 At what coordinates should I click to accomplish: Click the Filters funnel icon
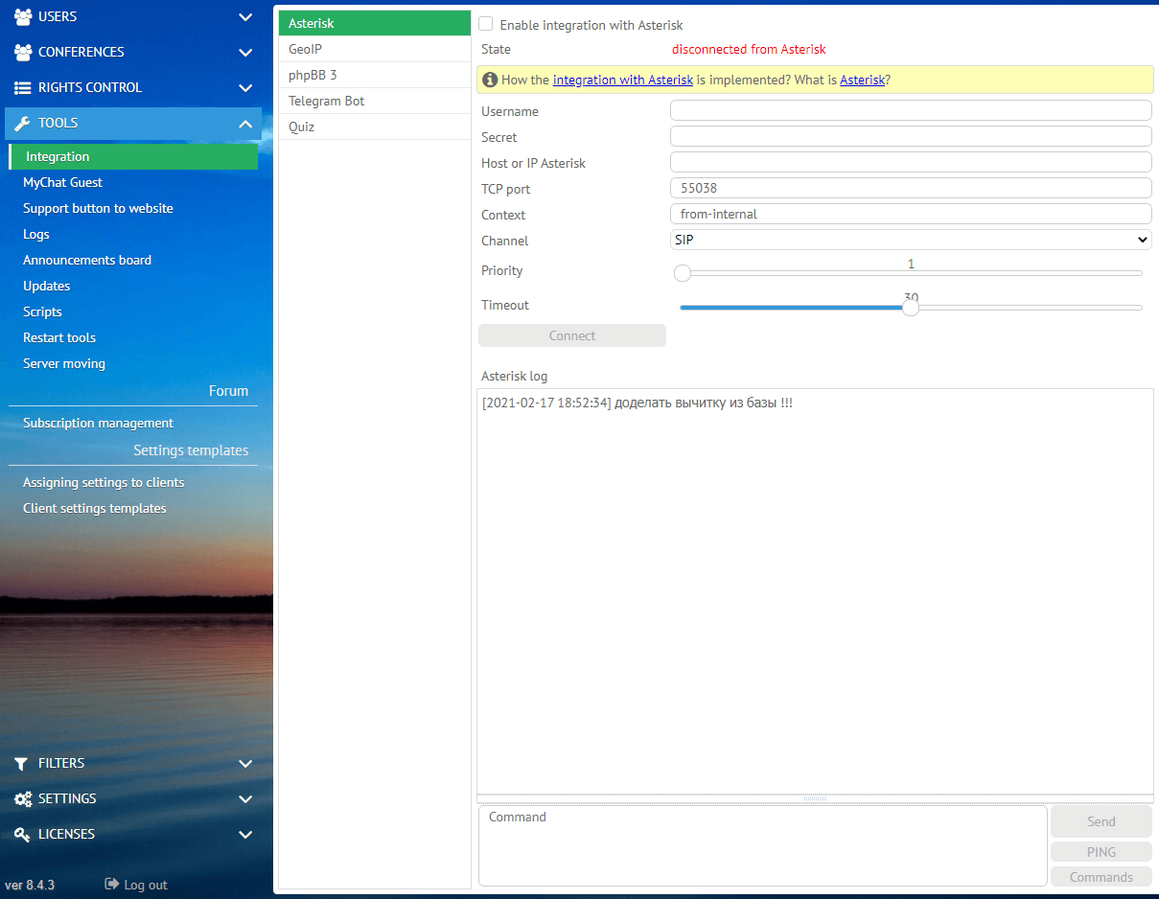[x=22, y=764]
